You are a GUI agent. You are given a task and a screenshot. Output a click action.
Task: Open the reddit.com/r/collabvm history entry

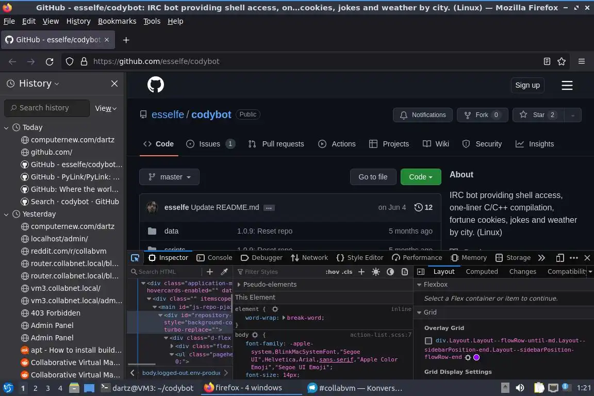(x=69, y=251)
